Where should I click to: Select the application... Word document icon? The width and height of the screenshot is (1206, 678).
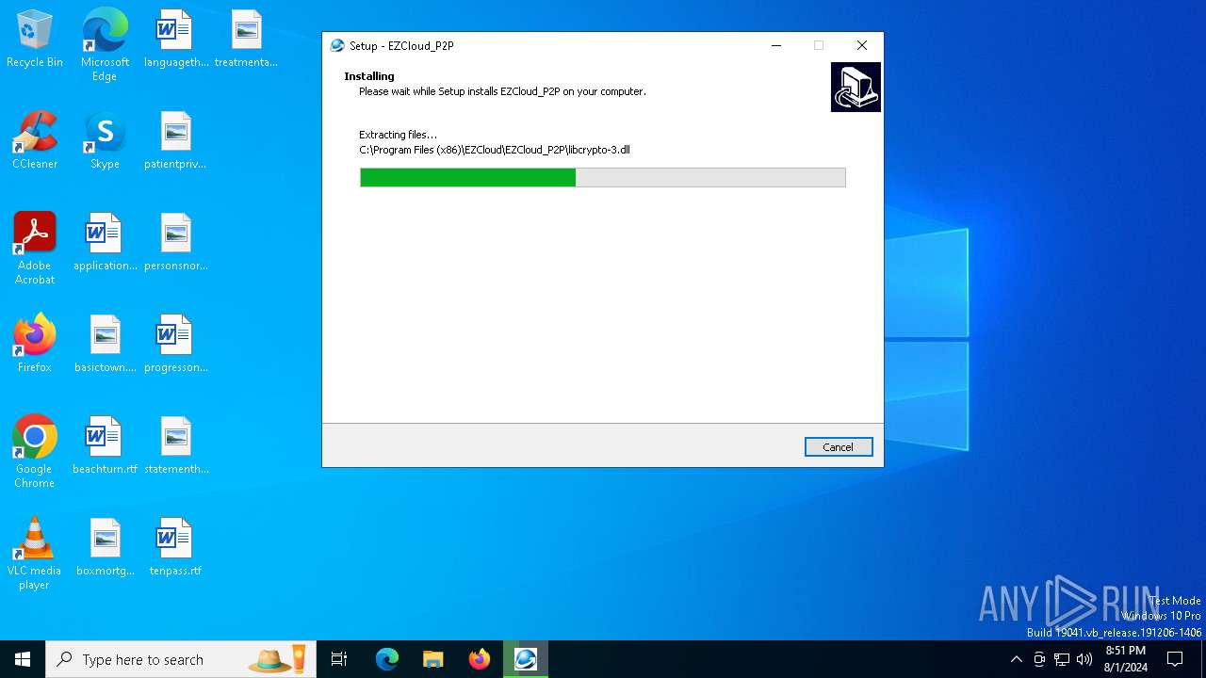[x=105, y=243]
